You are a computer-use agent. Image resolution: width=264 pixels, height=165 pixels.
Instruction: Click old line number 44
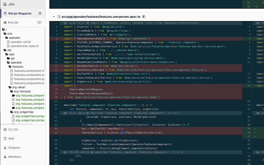pyautogui.click(x=56, y=129)
